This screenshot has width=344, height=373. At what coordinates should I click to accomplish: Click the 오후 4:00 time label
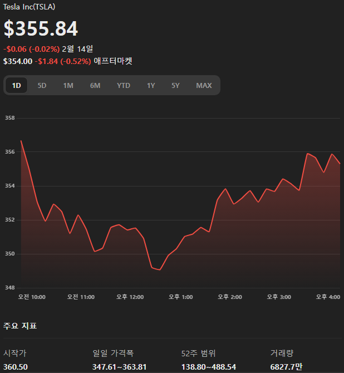(x=328, y=297)
